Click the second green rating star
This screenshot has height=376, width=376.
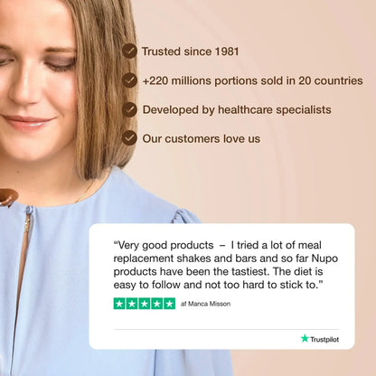132,304
